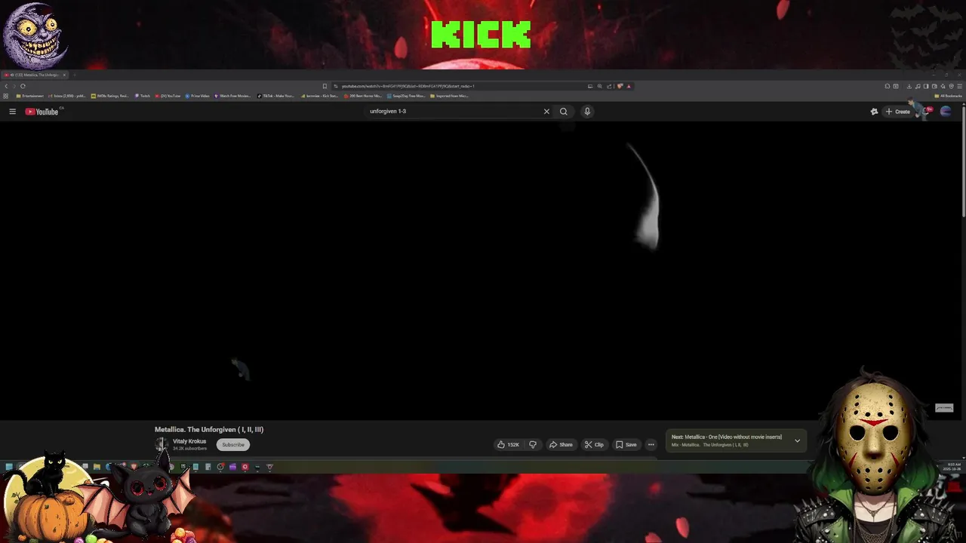Open the Entertainment bookmarks folder
Screen dimensions: 966x543
click(x=30, y=96)
